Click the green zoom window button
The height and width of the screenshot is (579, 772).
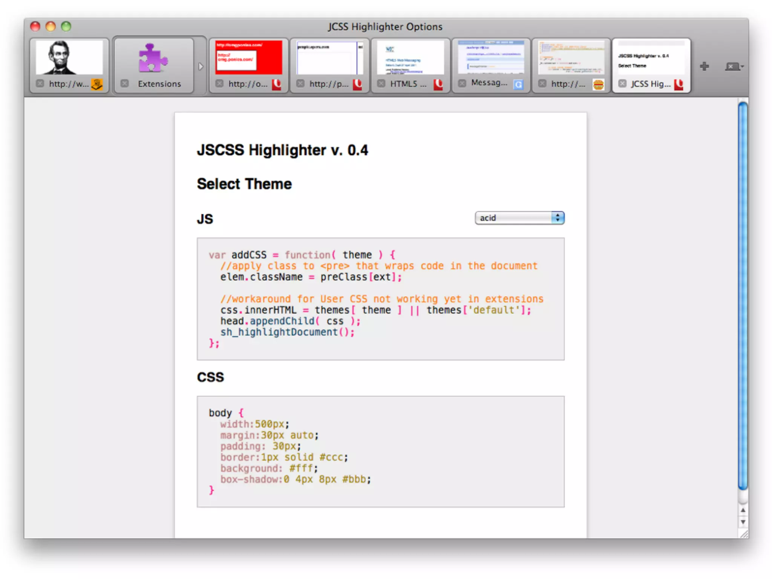pos(66,26)
